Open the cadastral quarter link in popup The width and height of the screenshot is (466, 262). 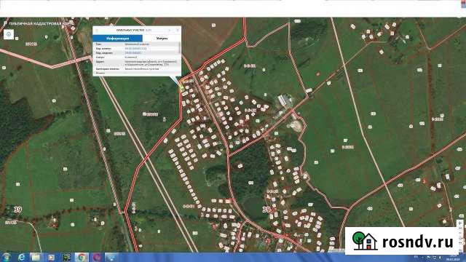pos(133,53)
